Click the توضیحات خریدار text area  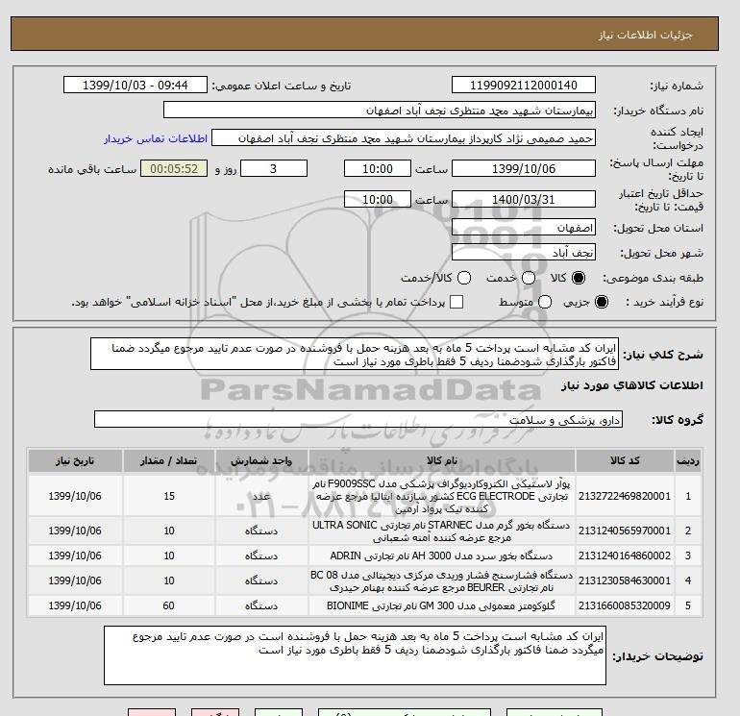click(355, 655)
